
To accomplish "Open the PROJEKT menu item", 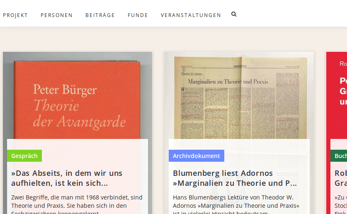I will click(15, 15).
